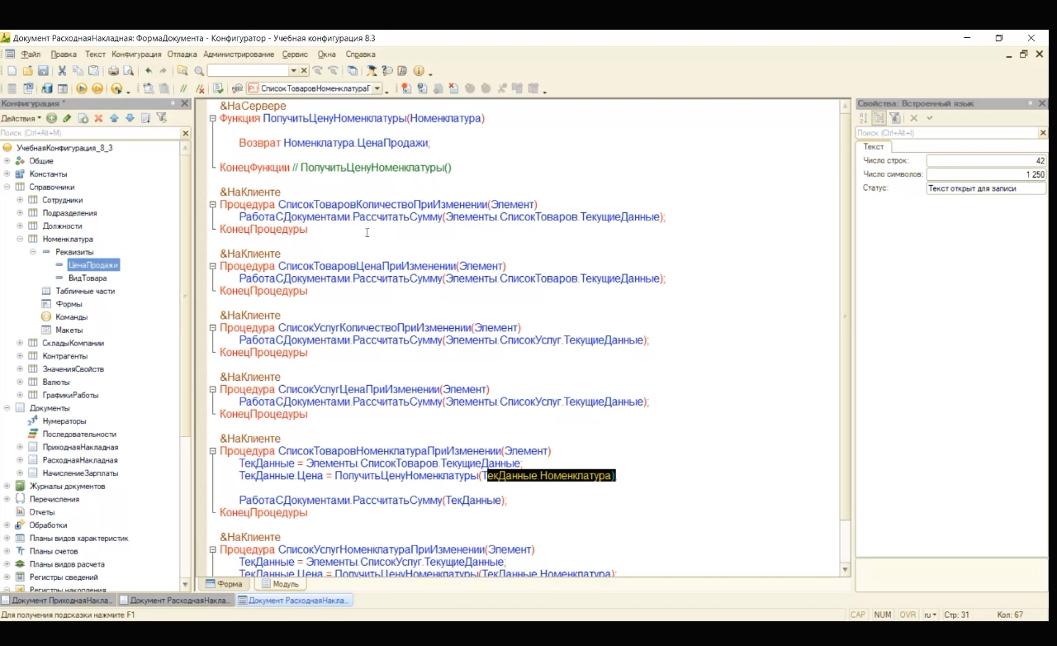The height and width of the screenshot is (646, 1057).
Task: Select РасходнаяНакладная in the configuration tree
Action: 79,460
